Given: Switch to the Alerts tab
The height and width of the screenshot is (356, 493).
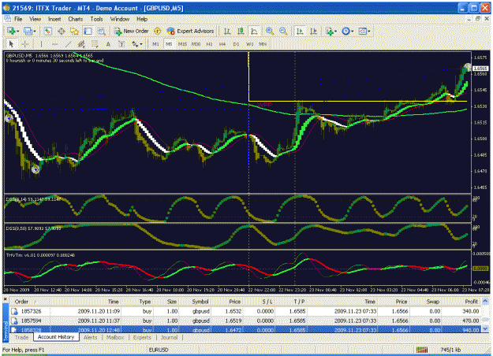Looking at the screenshot, I should pyautogui.click(x=90, y=337).
